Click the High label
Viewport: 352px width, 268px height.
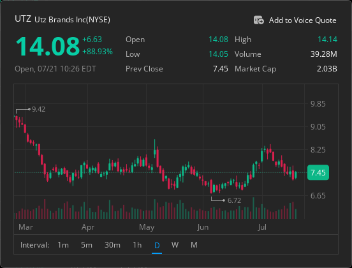pyautogui.click(x=243, y=40)
